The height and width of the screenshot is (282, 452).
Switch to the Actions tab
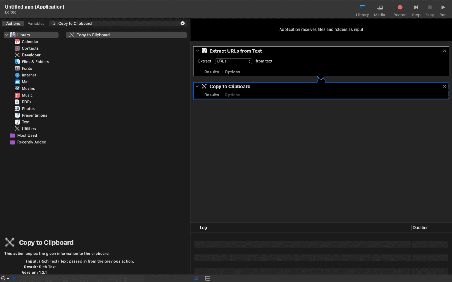pos(13,23)
